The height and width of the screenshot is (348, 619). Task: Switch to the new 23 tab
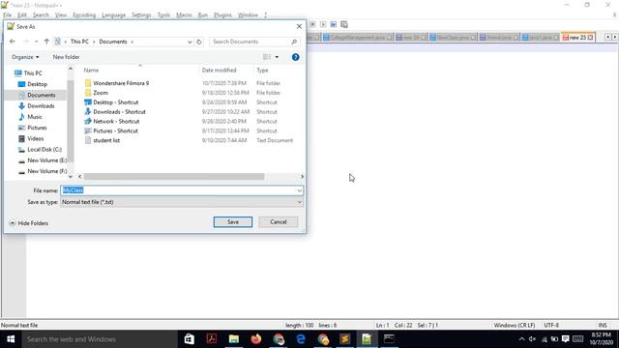[577, 38]
